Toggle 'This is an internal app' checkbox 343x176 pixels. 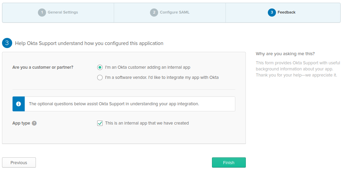(100, 123)
